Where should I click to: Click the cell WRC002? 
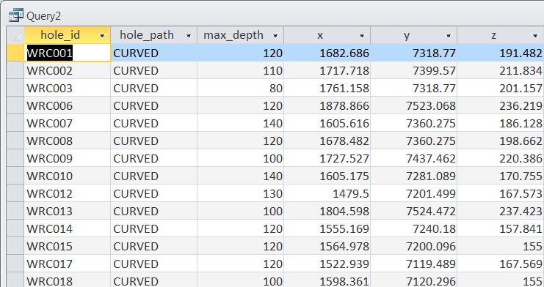point(68,70)
